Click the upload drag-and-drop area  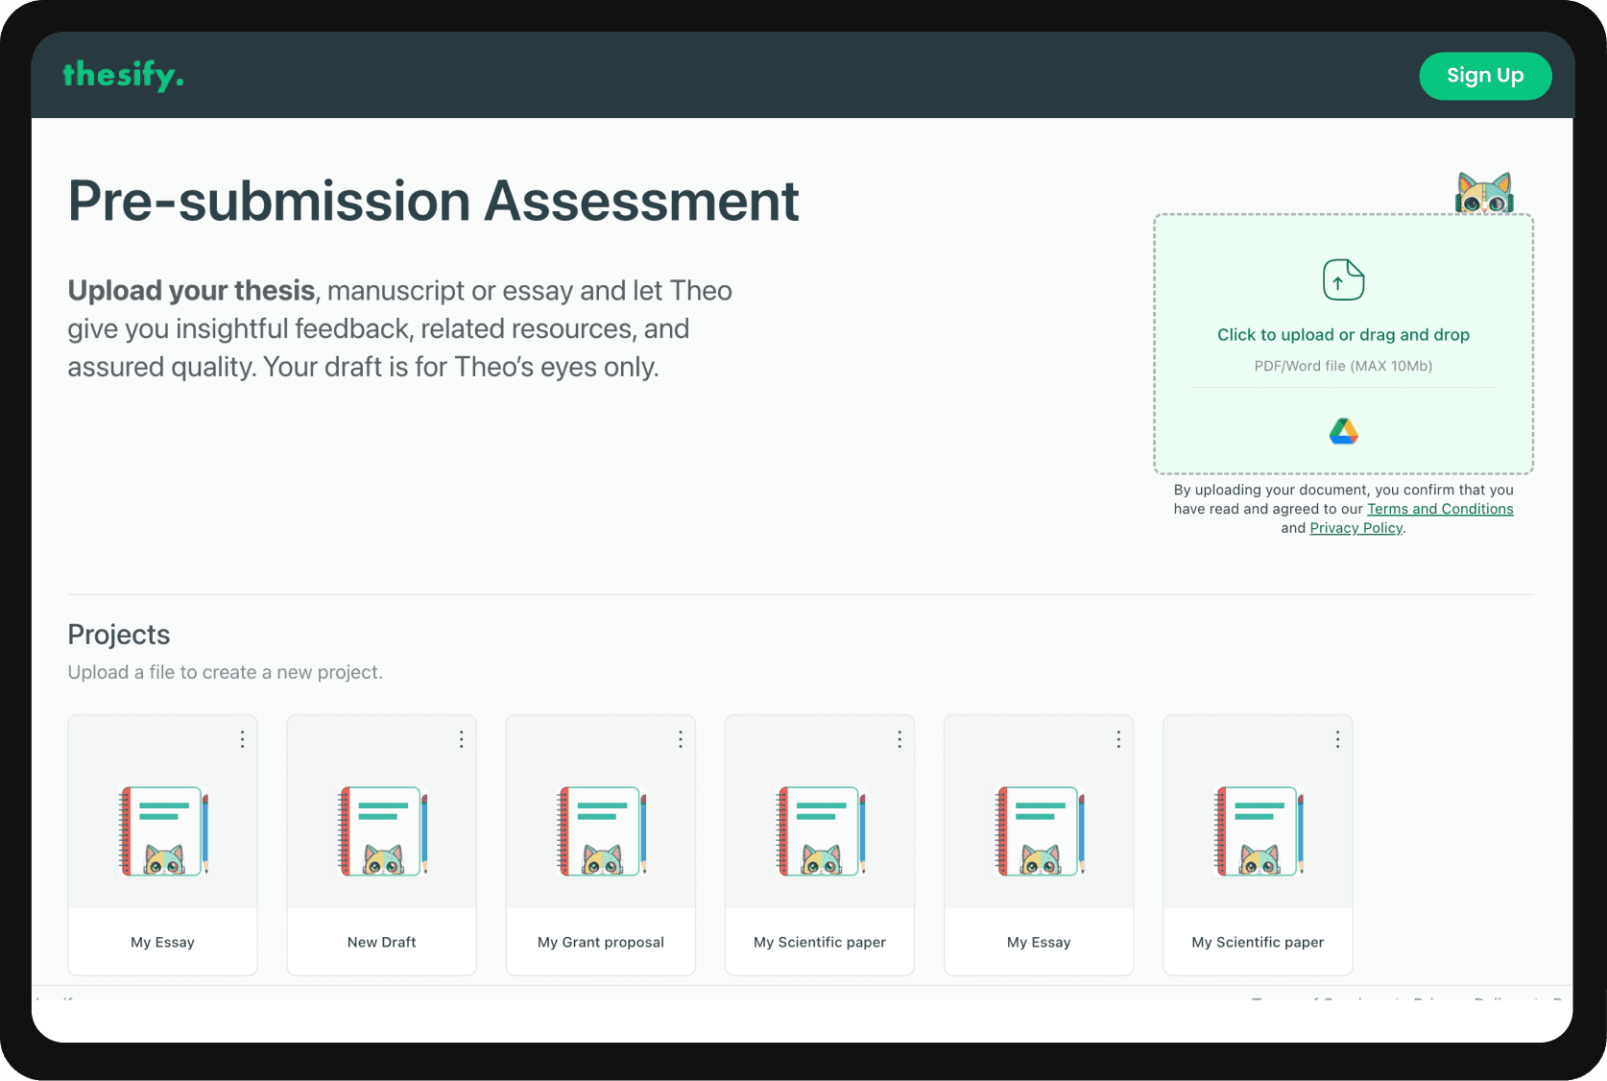pos(1344,346)
